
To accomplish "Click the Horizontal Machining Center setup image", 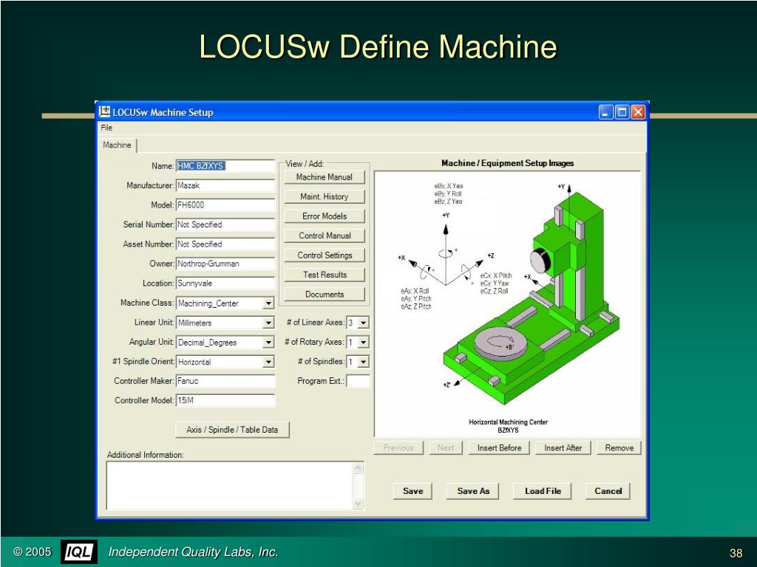I will coord(507,304).
